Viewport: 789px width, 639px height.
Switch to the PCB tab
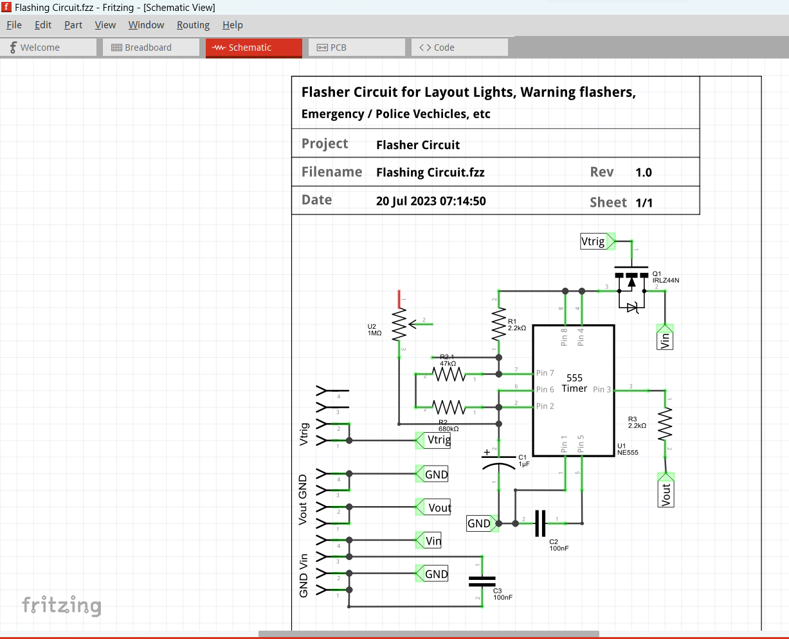click(338, 48)
